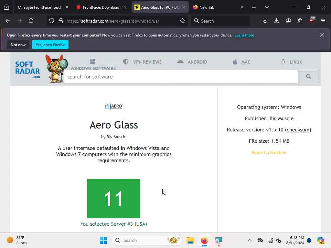Click the green countdown box
The width and height of the screenshot is (331, 248).
point(114,199)
